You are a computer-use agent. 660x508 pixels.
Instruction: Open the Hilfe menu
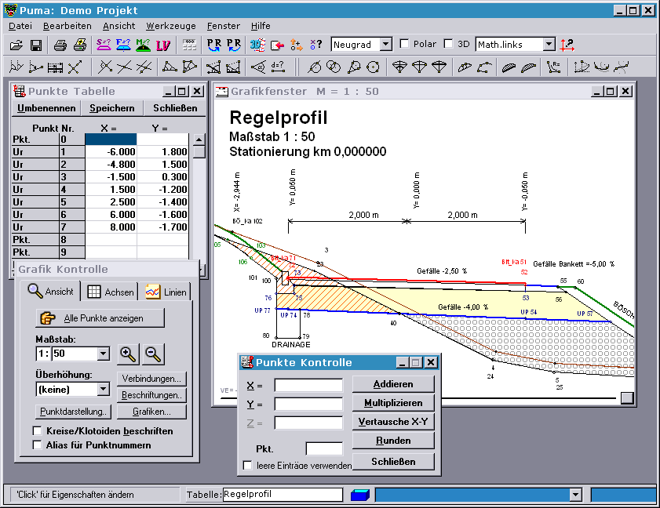click(261, 26)
